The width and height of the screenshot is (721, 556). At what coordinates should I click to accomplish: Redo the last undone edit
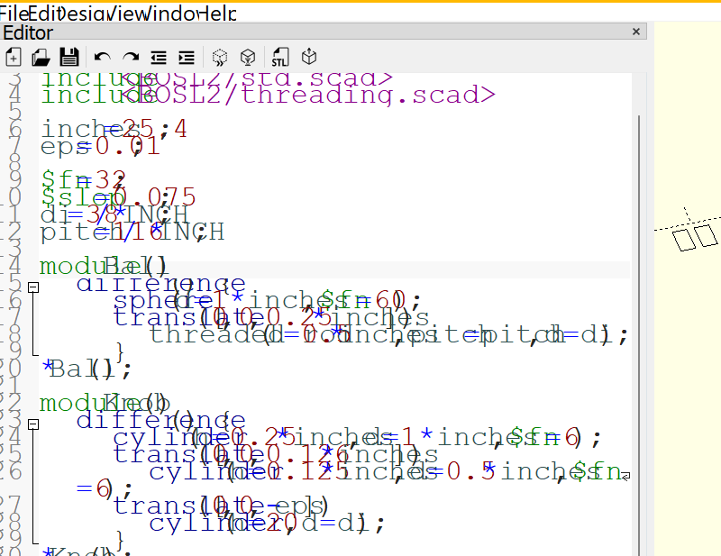131,58
